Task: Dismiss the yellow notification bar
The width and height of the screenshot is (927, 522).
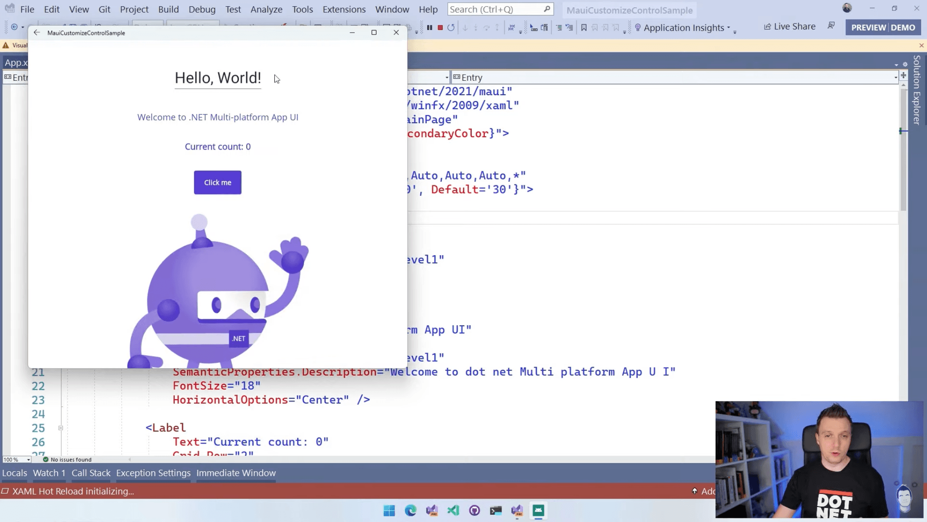Action: 921,45
